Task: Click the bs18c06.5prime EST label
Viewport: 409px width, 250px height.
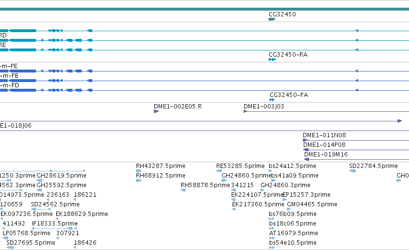Action: click(292, 224)
